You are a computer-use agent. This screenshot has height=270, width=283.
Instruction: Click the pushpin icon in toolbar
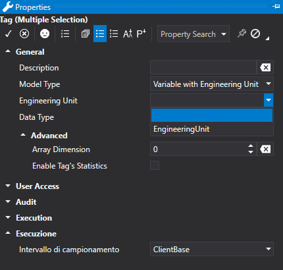(x=242, y=34)
